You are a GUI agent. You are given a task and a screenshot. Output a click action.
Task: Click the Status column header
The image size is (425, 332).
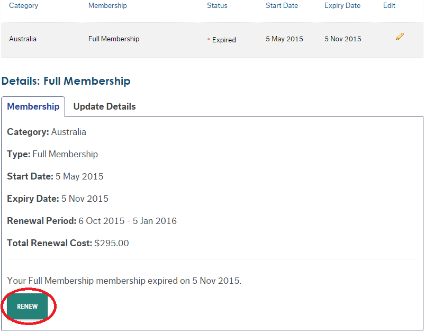point(217,6)
